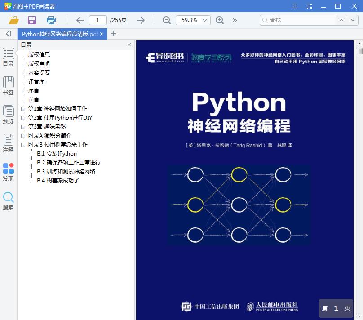
Task: Zoom in on the page
Action: click(x=219, y=20)
